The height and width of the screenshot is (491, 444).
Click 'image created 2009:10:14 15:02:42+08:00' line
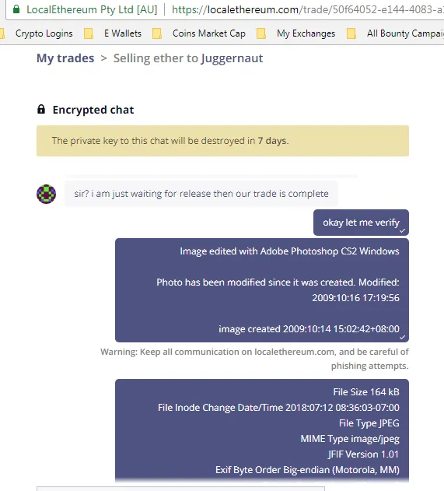tap(309, 329)
